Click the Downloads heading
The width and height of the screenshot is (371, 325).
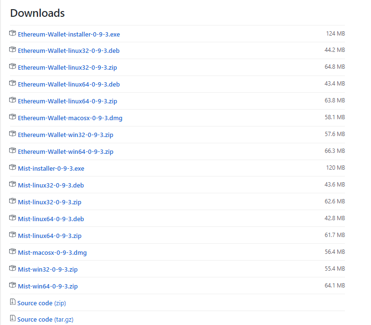click(x=38, y=13)
